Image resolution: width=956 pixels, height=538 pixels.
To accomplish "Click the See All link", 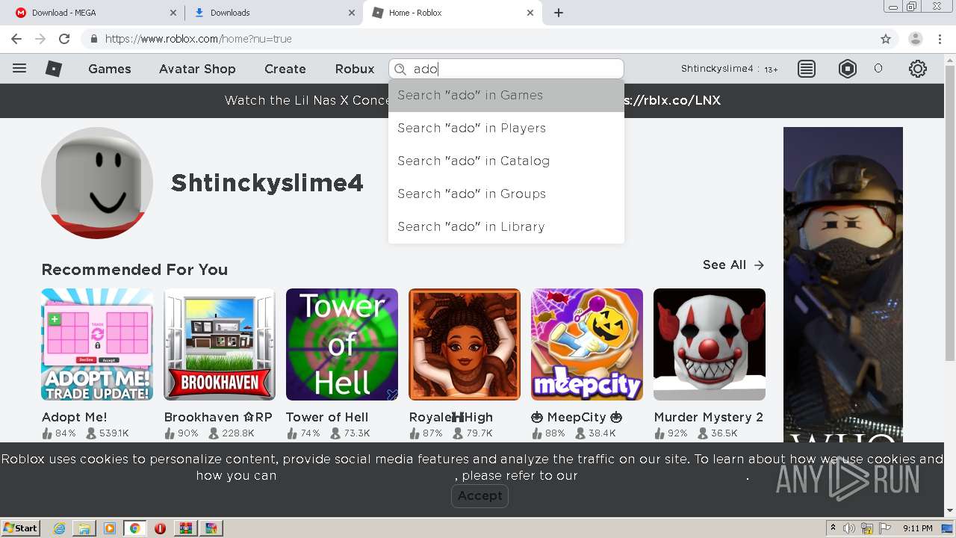I will click(x=724, y=265).
